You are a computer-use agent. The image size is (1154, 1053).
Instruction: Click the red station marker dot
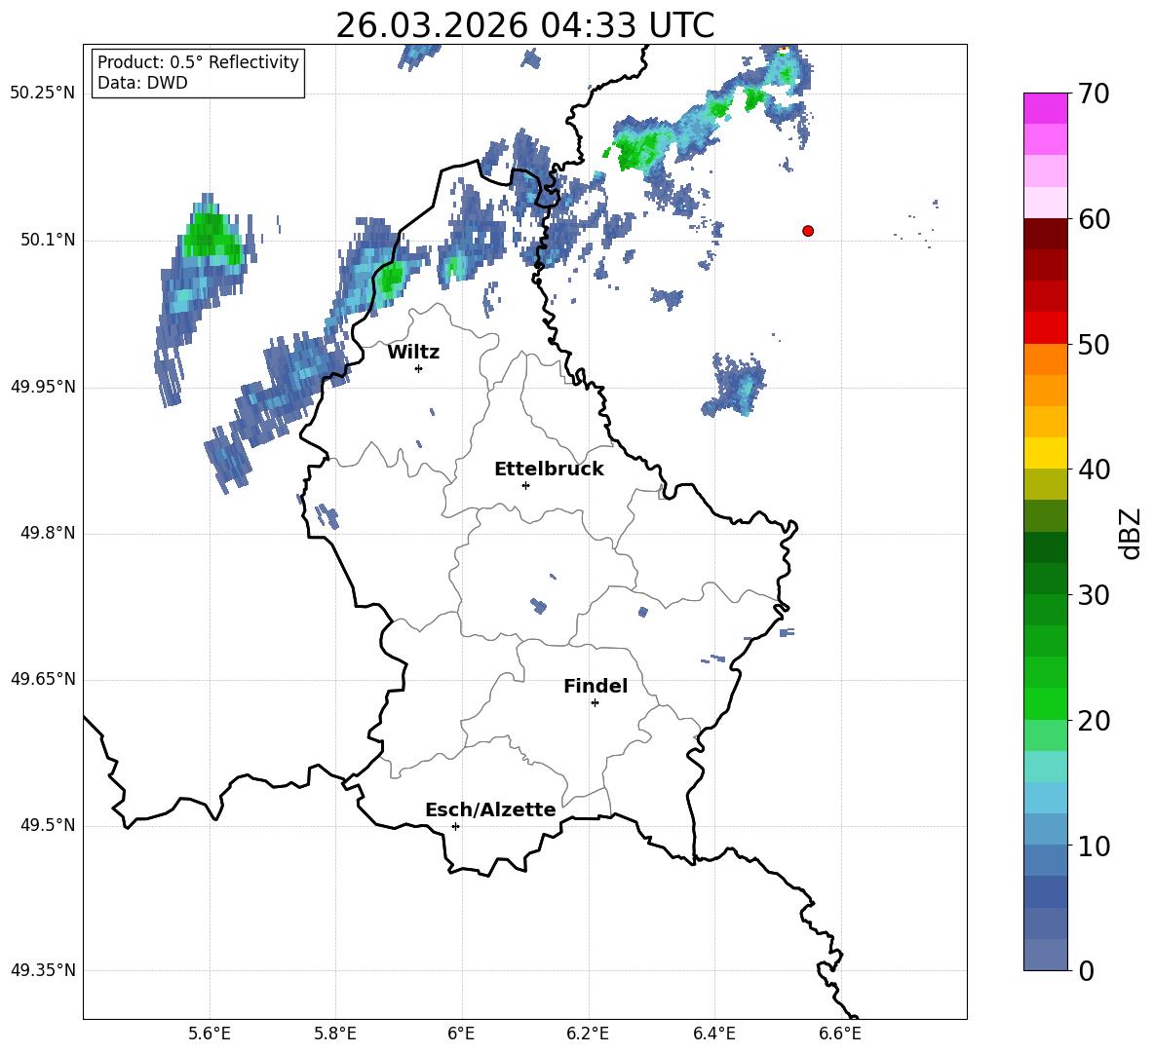point(807,231)
